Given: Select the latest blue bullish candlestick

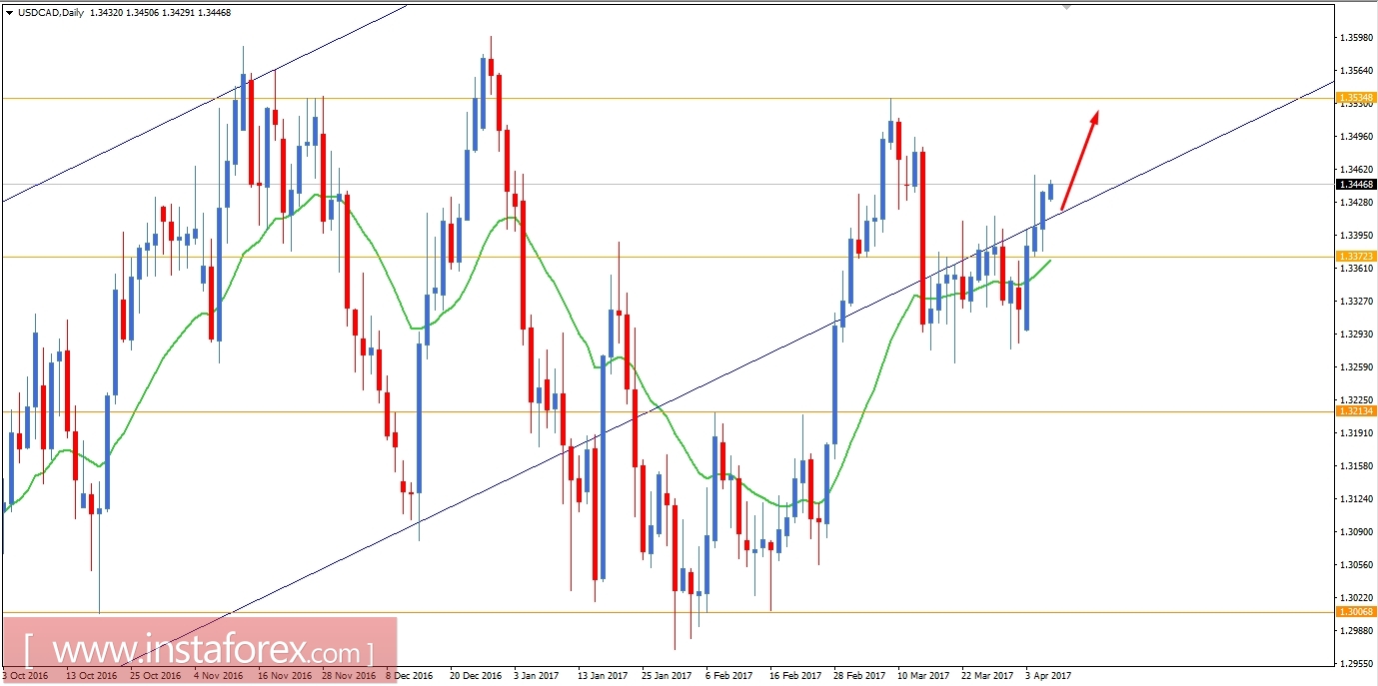Looking at the screenshot, I should (1050, 192).
